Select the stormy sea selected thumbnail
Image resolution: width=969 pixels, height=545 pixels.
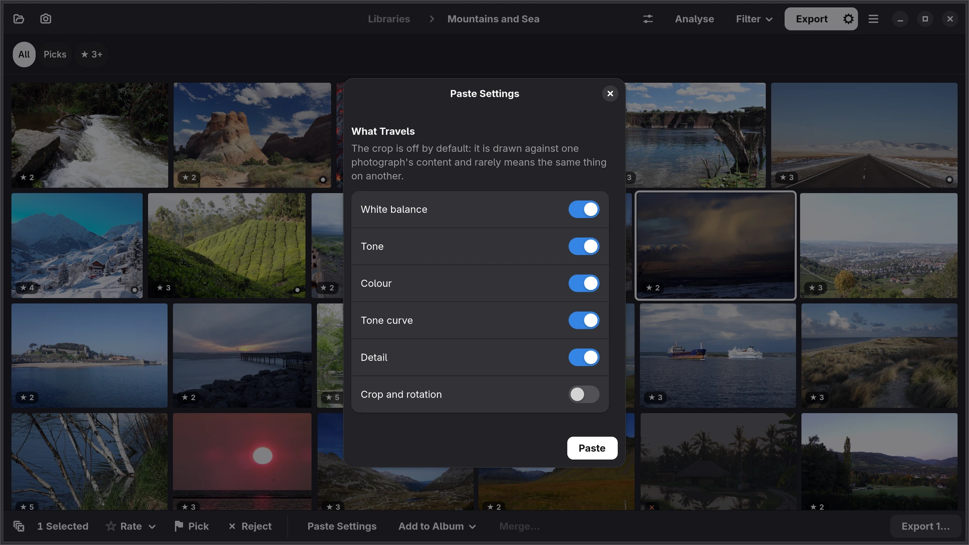point(715,246)
